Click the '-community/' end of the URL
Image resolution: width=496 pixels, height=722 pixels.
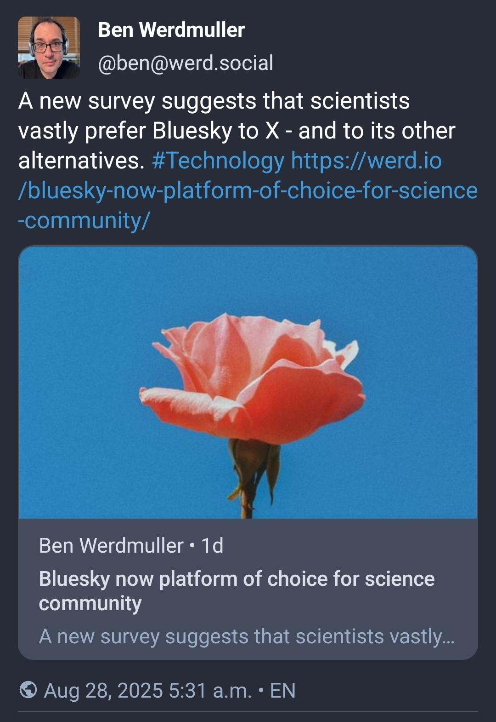tap(84, 220)
